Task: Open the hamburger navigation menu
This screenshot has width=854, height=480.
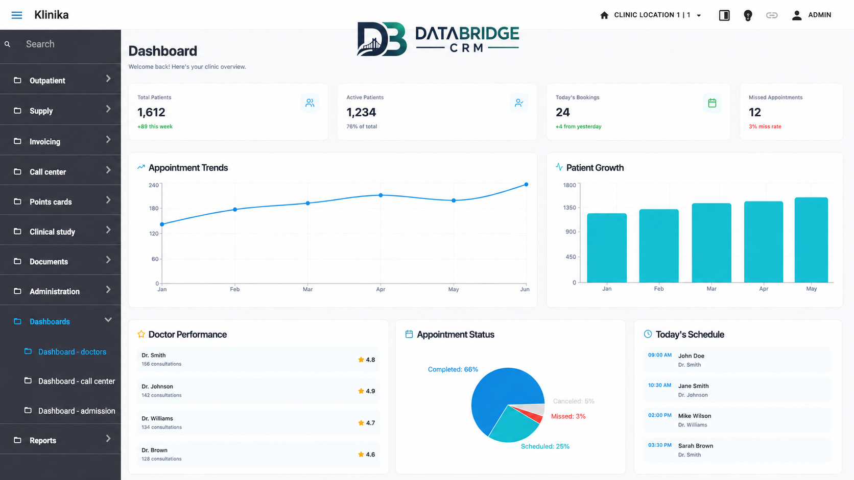Action: pyautogui.click(x=17, y=15)
